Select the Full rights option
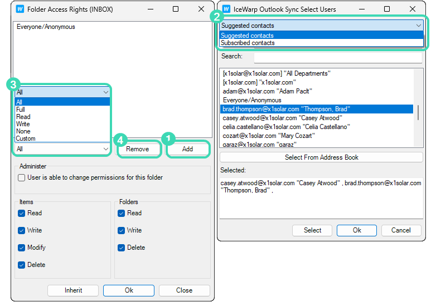The width and height of the screenshot is (436, 302). pyautogui.click(x=62, y=110)
